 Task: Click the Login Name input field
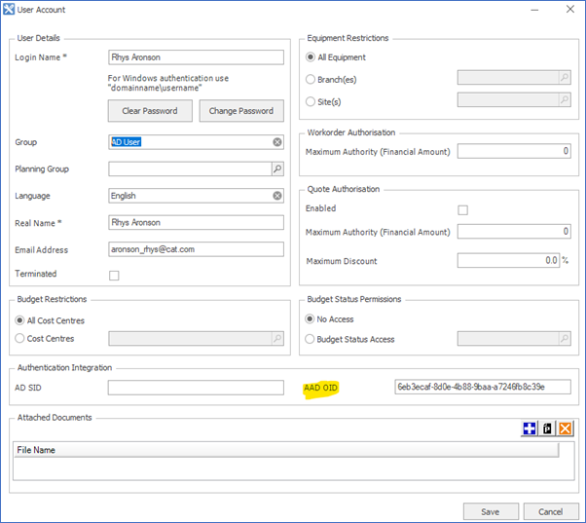(196, 57)
